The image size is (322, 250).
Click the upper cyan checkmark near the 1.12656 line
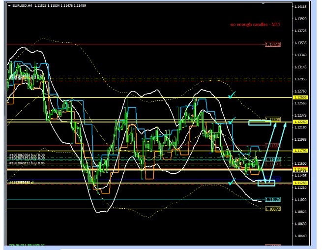pyautogui.click(x=232, y=94)
